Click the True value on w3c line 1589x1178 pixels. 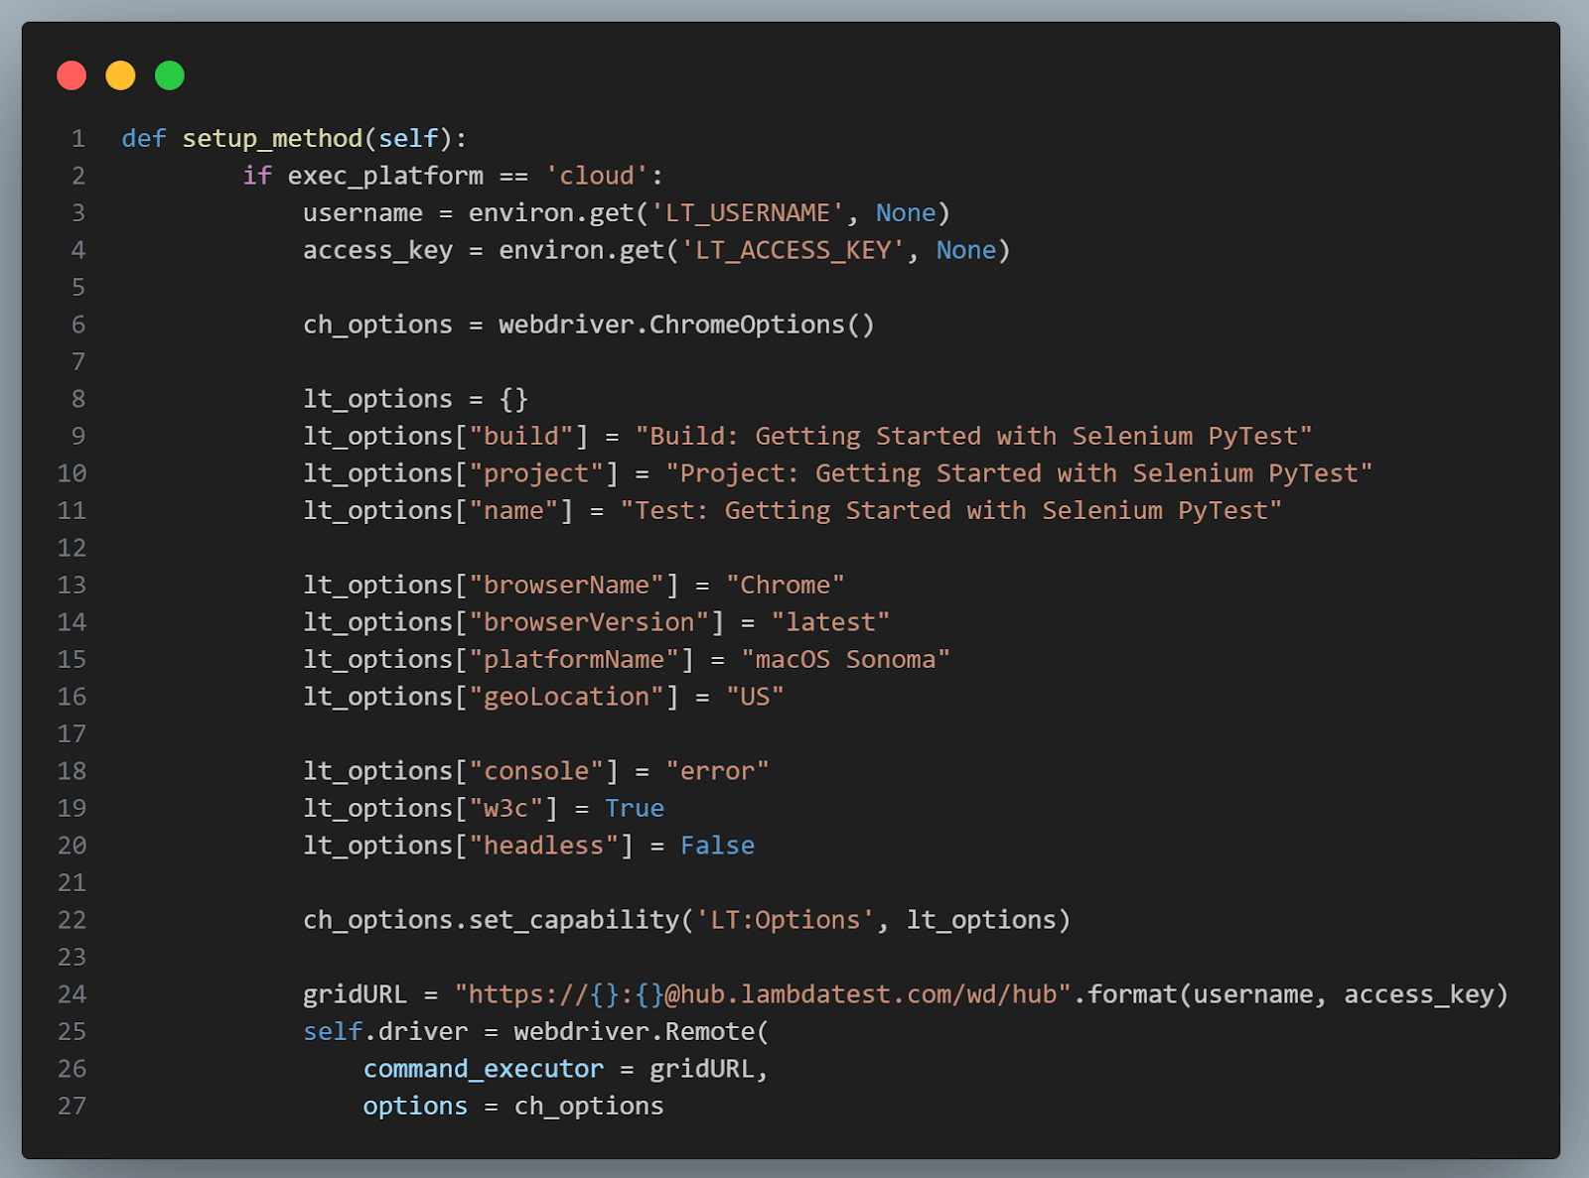635,809
